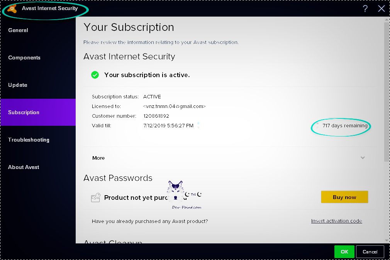This screenshot has width=390, height=260.
Task: Go to the Update tab
Action: (x=18, y=85)
